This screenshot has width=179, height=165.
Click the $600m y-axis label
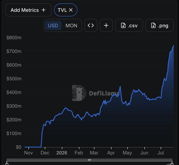[14, 65]
